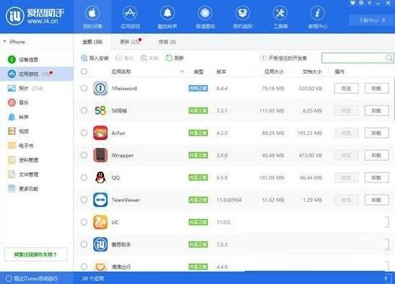The height and width of the screenshot is (284, 395).
Task: Select the 58同城 row checkbox
Action: (x=84, y=110)
